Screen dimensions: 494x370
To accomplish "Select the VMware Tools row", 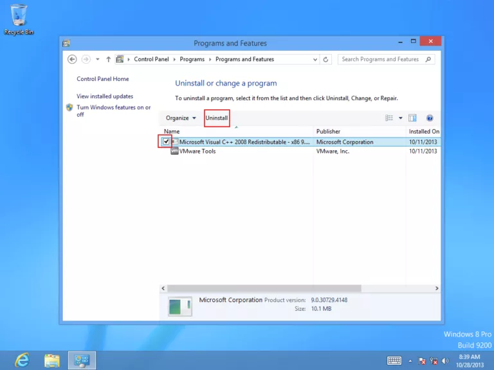I will (300, 152).
